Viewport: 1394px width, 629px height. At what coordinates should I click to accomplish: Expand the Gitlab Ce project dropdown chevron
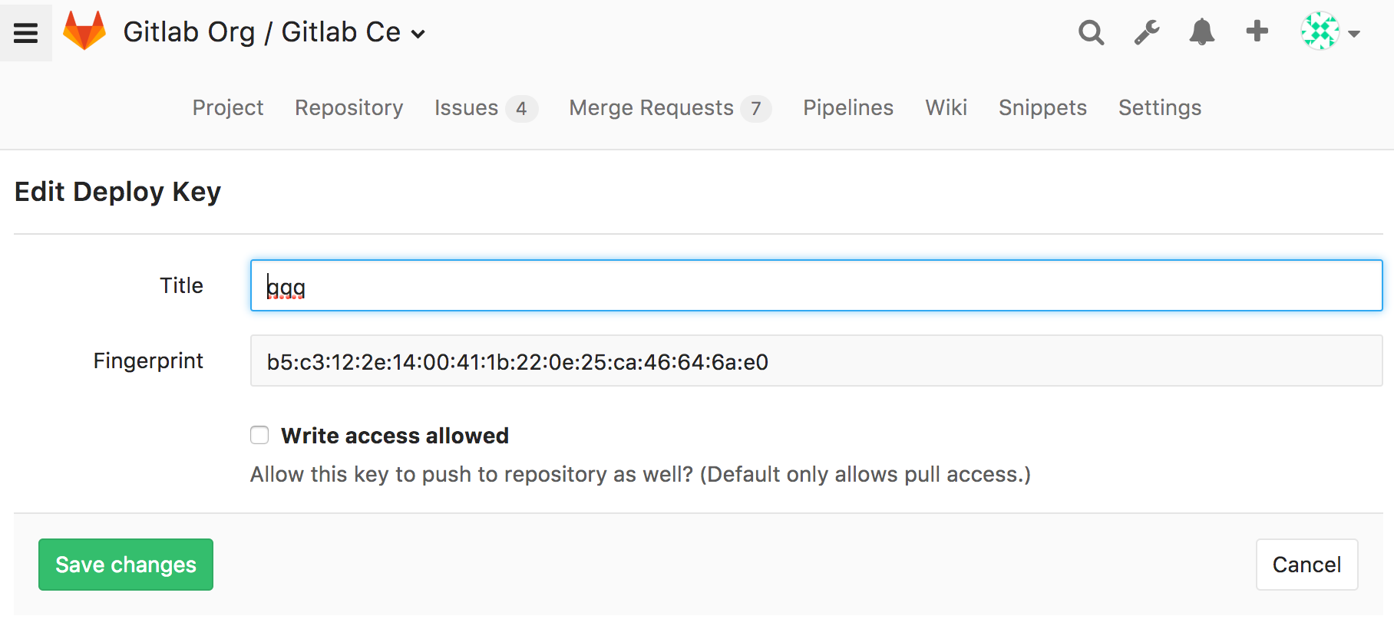tap(418, 34)
